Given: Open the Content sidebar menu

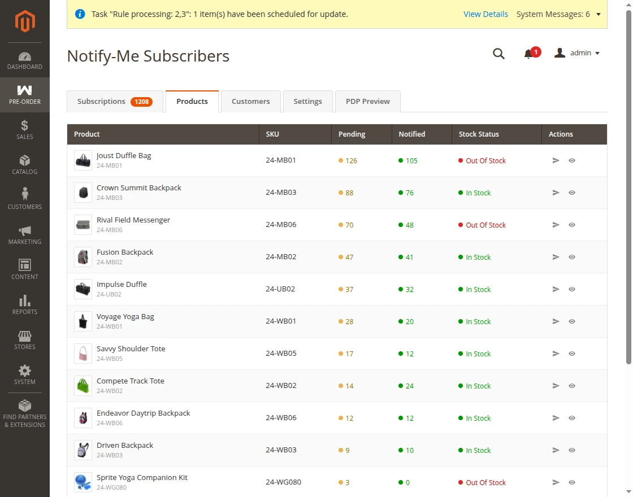Looking at the screenshot, I should pos(25,271).
